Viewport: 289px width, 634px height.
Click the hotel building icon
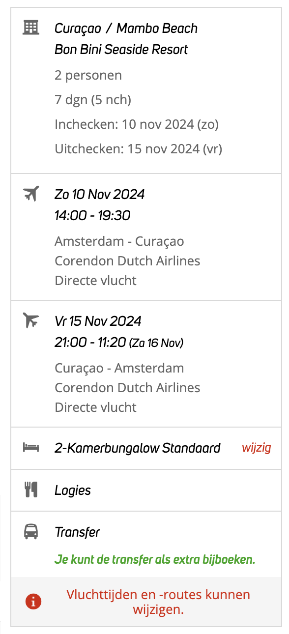click(x=31, y=28)
